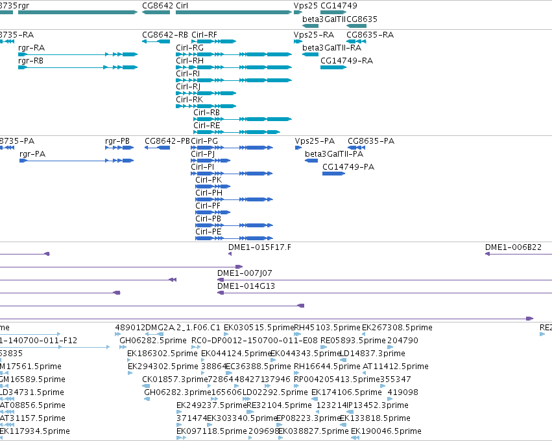Select the RH16644.5prime EST label

[x=327, y=367]
